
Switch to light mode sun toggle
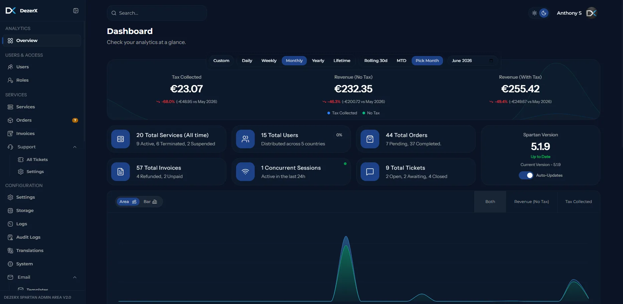pos(535,13)
